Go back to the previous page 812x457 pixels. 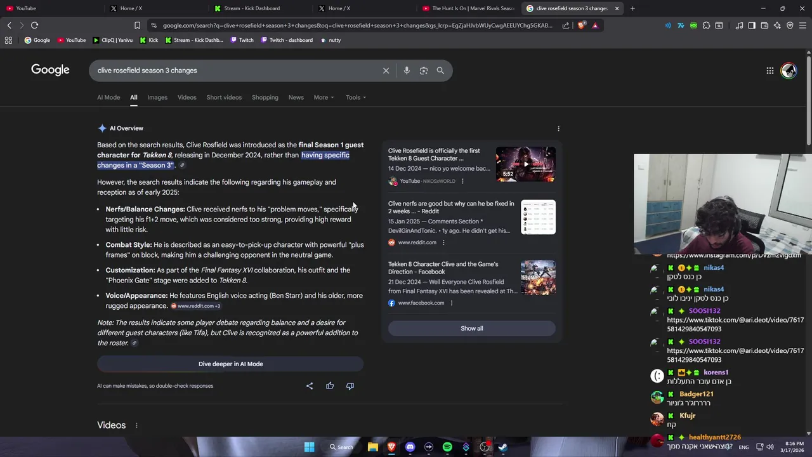9,25
